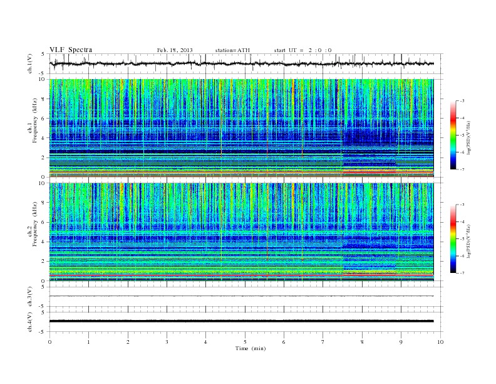Click the time axis tick label "3"

point(167,342)
